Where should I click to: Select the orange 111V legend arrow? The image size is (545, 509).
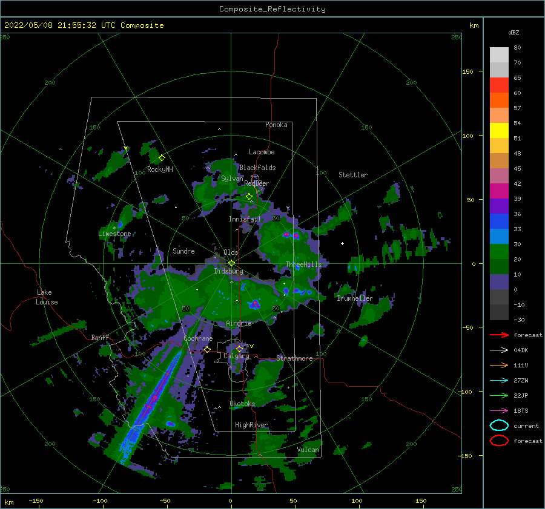(499, 365)
